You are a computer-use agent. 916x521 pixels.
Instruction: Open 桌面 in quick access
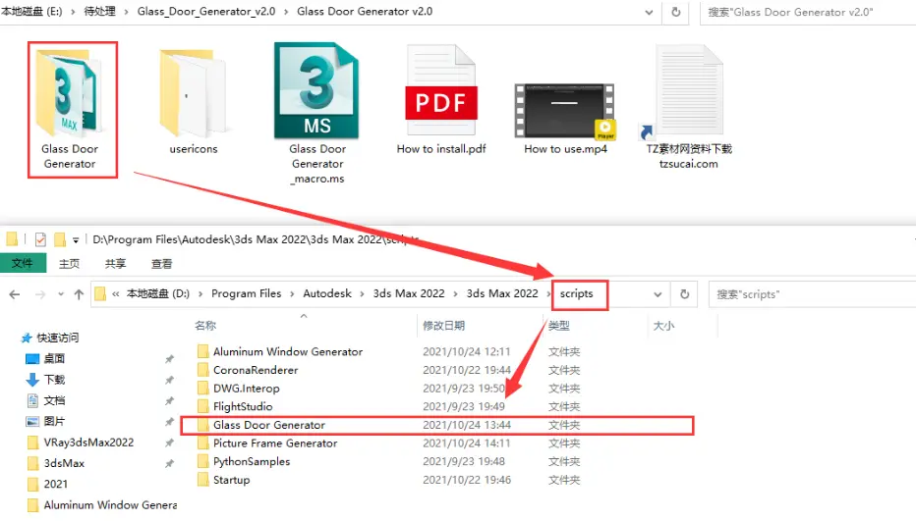click(x=54, y=358)
